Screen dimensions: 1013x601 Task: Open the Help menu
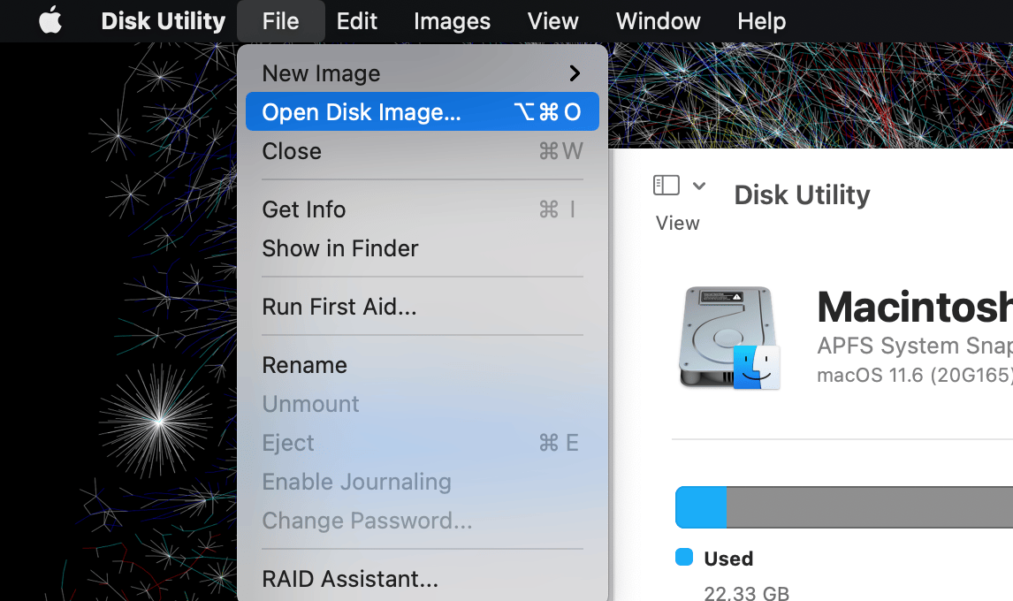761,21
